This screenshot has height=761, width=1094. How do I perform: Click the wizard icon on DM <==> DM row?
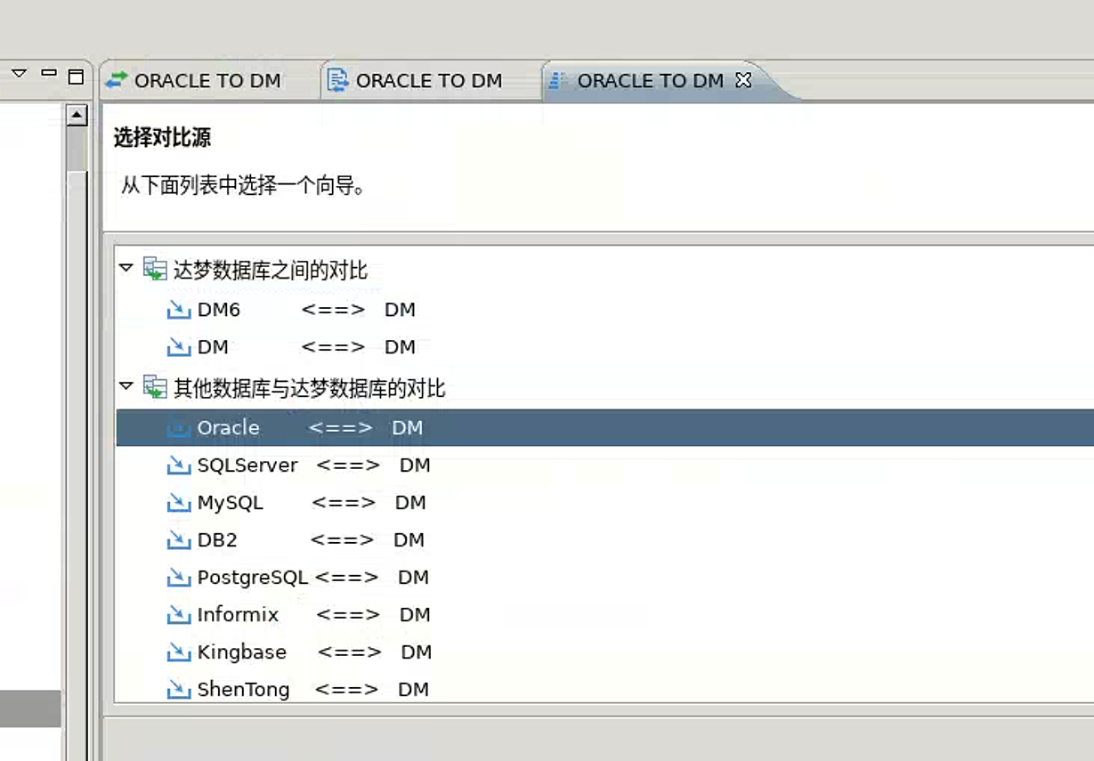(179, 348)
